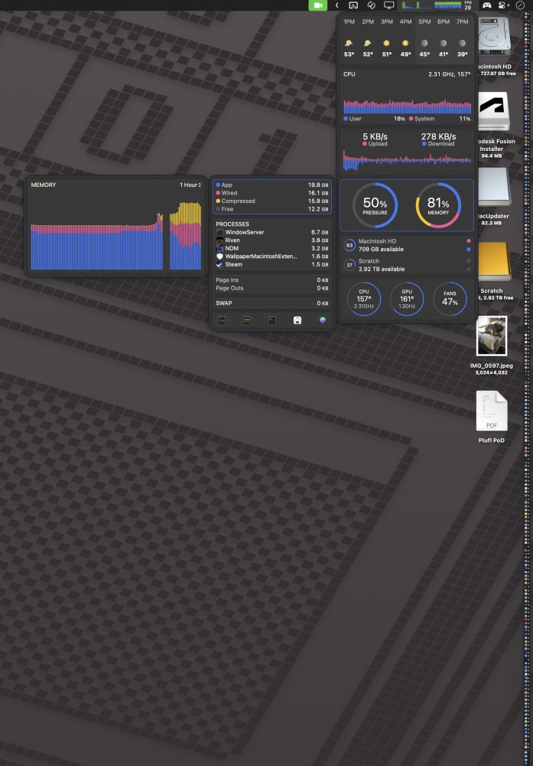Screen dimensions: 533x766
Task: Click the Siri-style orb icon in footer
Action: pos(322,320)
